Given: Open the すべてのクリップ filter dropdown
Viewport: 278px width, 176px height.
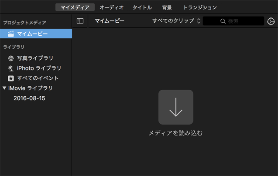Looking at the screenshot, I should click(x=176, y=21).
